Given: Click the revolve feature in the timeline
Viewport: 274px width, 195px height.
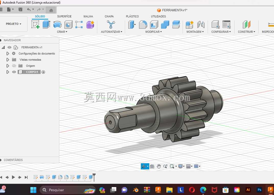Looking at the screenshot, I should (x=42, y=177).
